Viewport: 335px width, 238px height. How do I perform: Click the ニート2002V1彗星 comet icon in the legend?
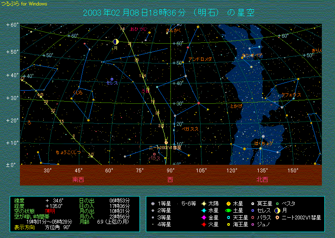pos(277,217)
